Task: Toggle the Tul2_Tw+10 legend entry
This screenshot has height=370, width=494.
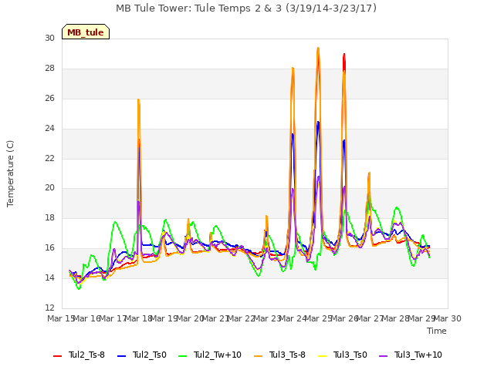Action: click(x=210, y=355)
